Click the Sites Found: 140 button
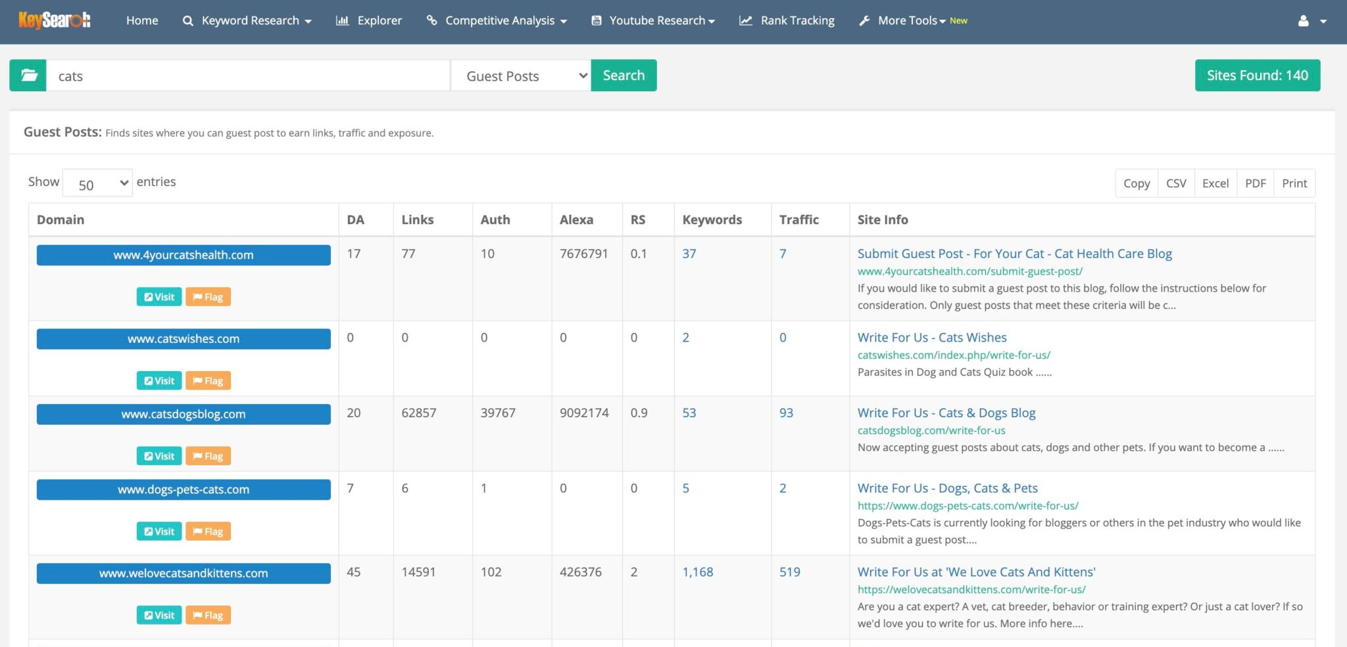Viewport: 1347px width, 647px height. pos(1257,76)
